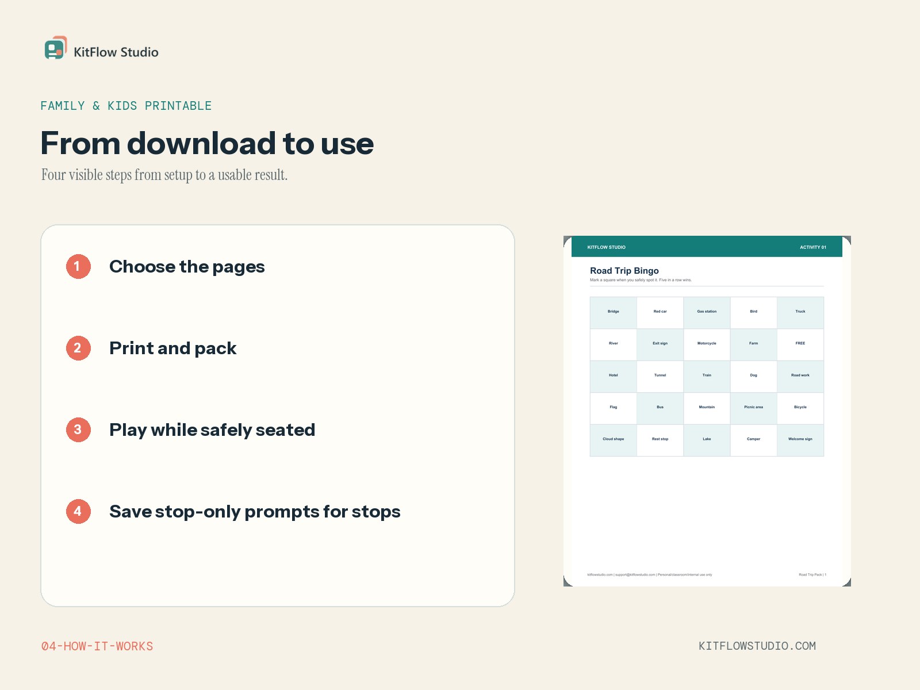Click the number 4 step badge

point(78,512)
